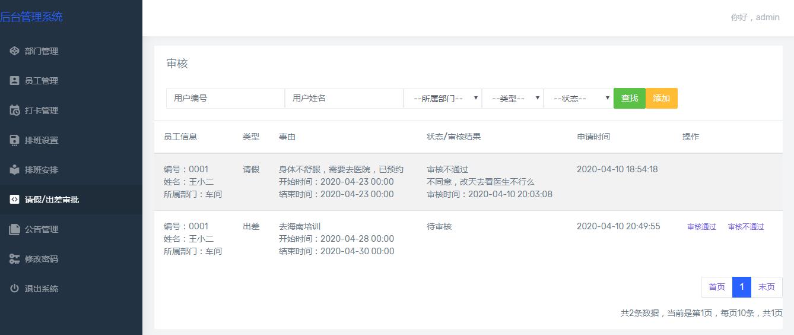Screen dimensions: 794x335
Task: Select 排班安排 in sidebar
Action: 71,170
